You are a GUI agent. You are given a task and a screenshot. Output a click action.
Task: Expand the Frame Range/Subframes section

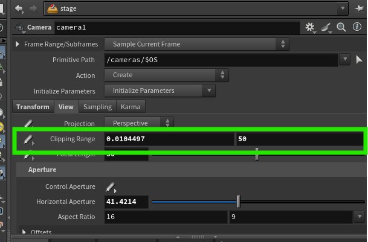18,44
